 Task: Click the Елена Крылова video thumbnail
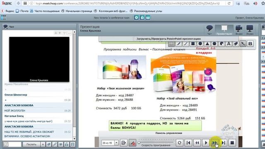tap(39, 59)
